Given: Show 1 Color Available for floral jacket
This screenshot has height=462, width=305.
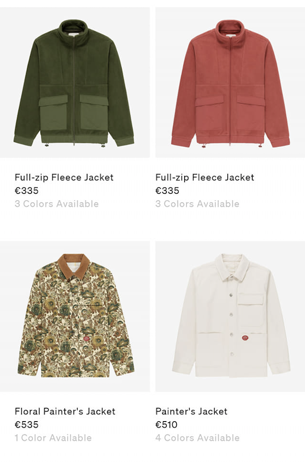Looking at the screenshot, I should tap(53, 438).
